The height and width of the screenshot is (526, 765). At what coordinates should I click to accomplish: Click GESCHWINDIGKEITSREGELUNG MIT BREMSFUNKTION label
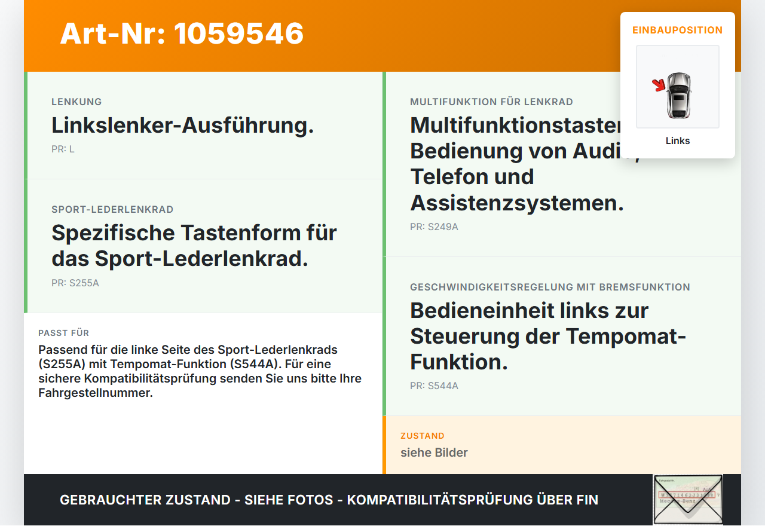click(550, 287)
